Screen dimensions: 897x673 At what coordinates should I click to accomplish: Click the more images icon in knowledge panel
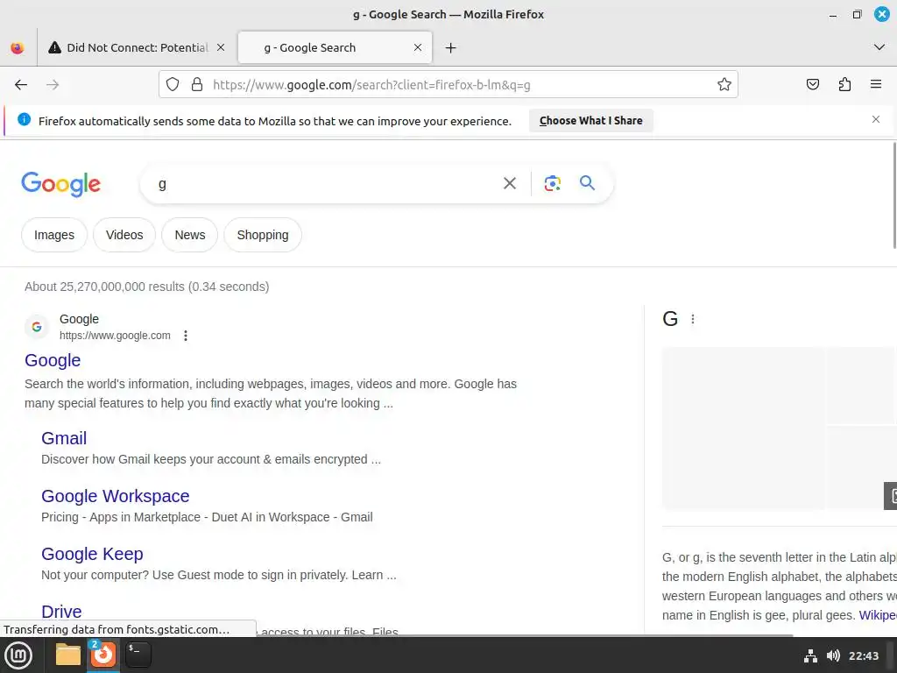point(891,496)
